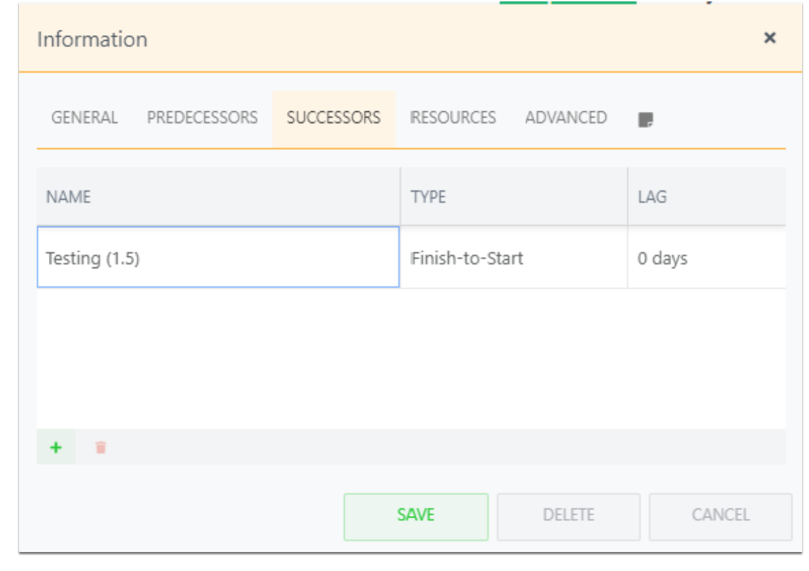Delete selected successor with trash icon
809x571 pixels.
[x=100, y=448]
